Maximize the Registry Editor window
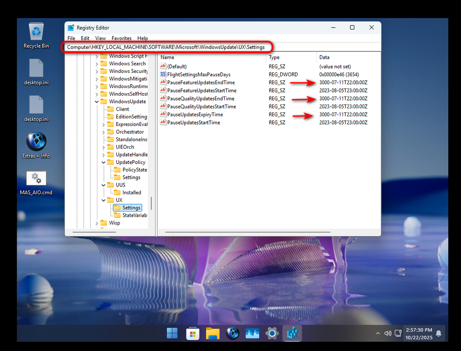The image size is (461, 351). click(352, 27)
